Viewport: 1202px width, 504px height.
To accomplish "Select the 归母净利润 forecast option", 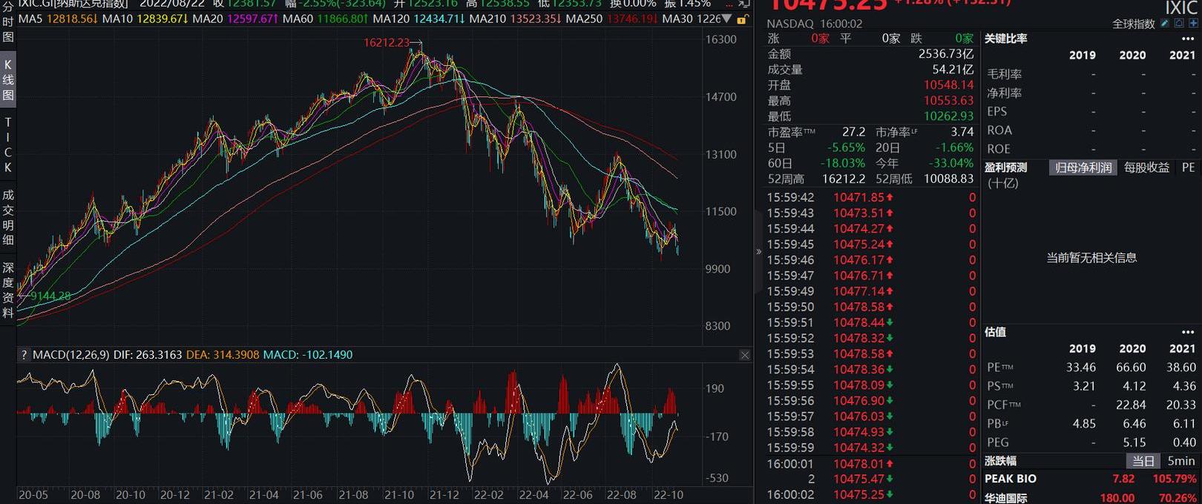I will [1083, 168].
